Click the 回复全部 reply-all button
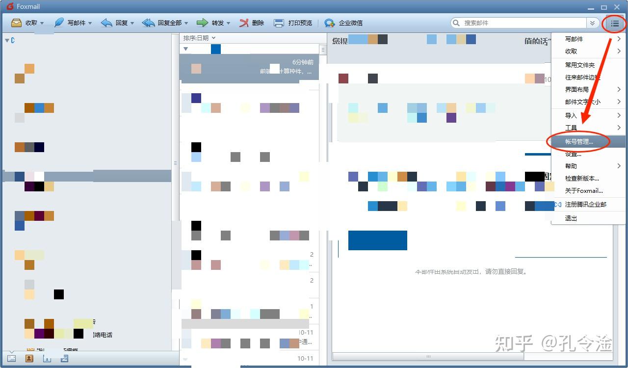Screen dimensions: 628x368 [161, 23]
